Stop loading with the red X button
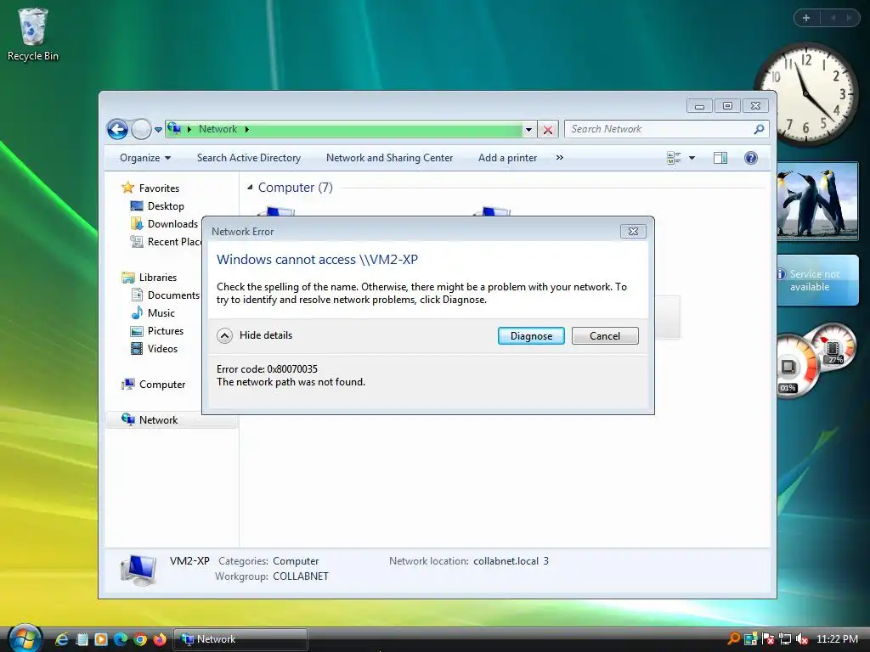The image size is (870, 652). coord(548,130)
